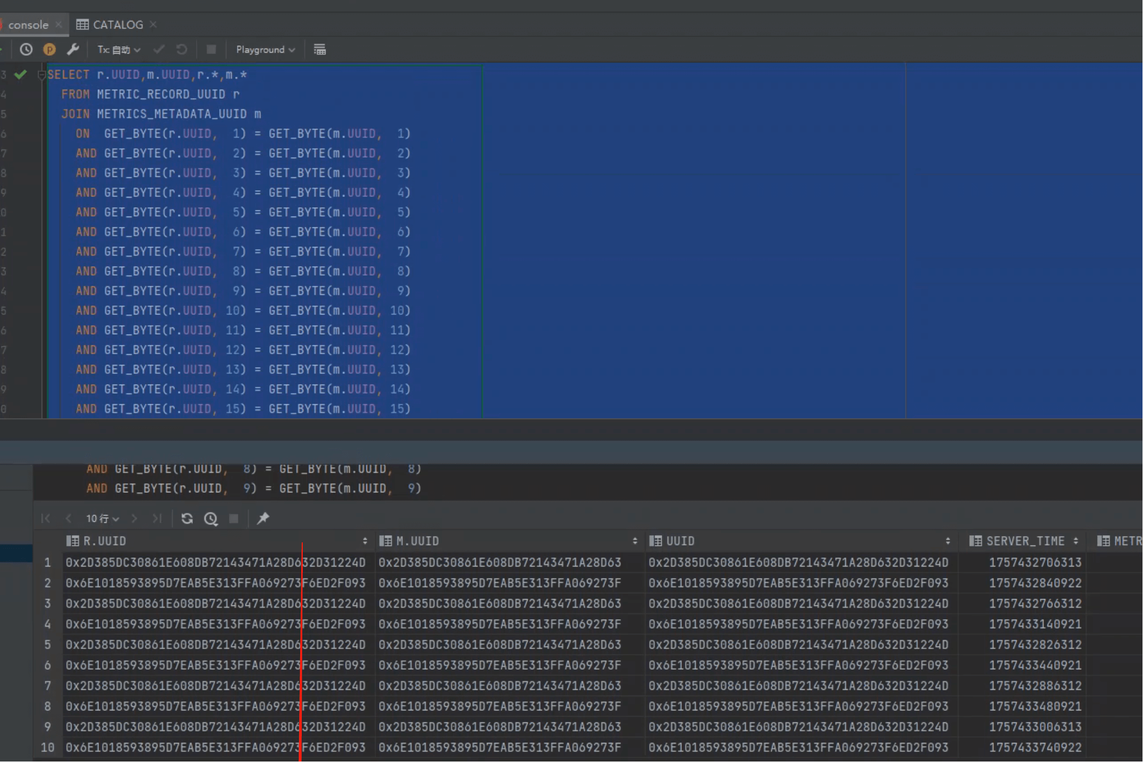Open query history clock icon

point(26,49)
